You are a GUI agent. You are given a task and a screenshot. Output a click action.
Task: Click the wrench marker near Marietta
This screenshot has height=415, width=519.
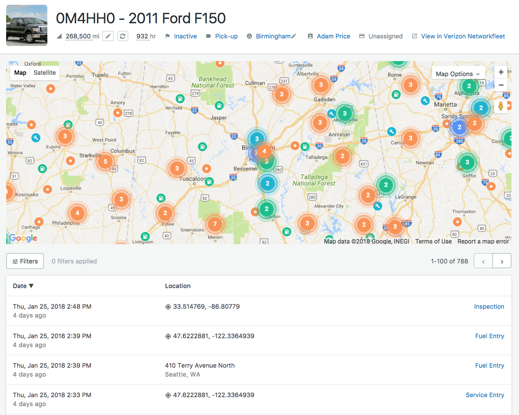[x=425, y=101]
